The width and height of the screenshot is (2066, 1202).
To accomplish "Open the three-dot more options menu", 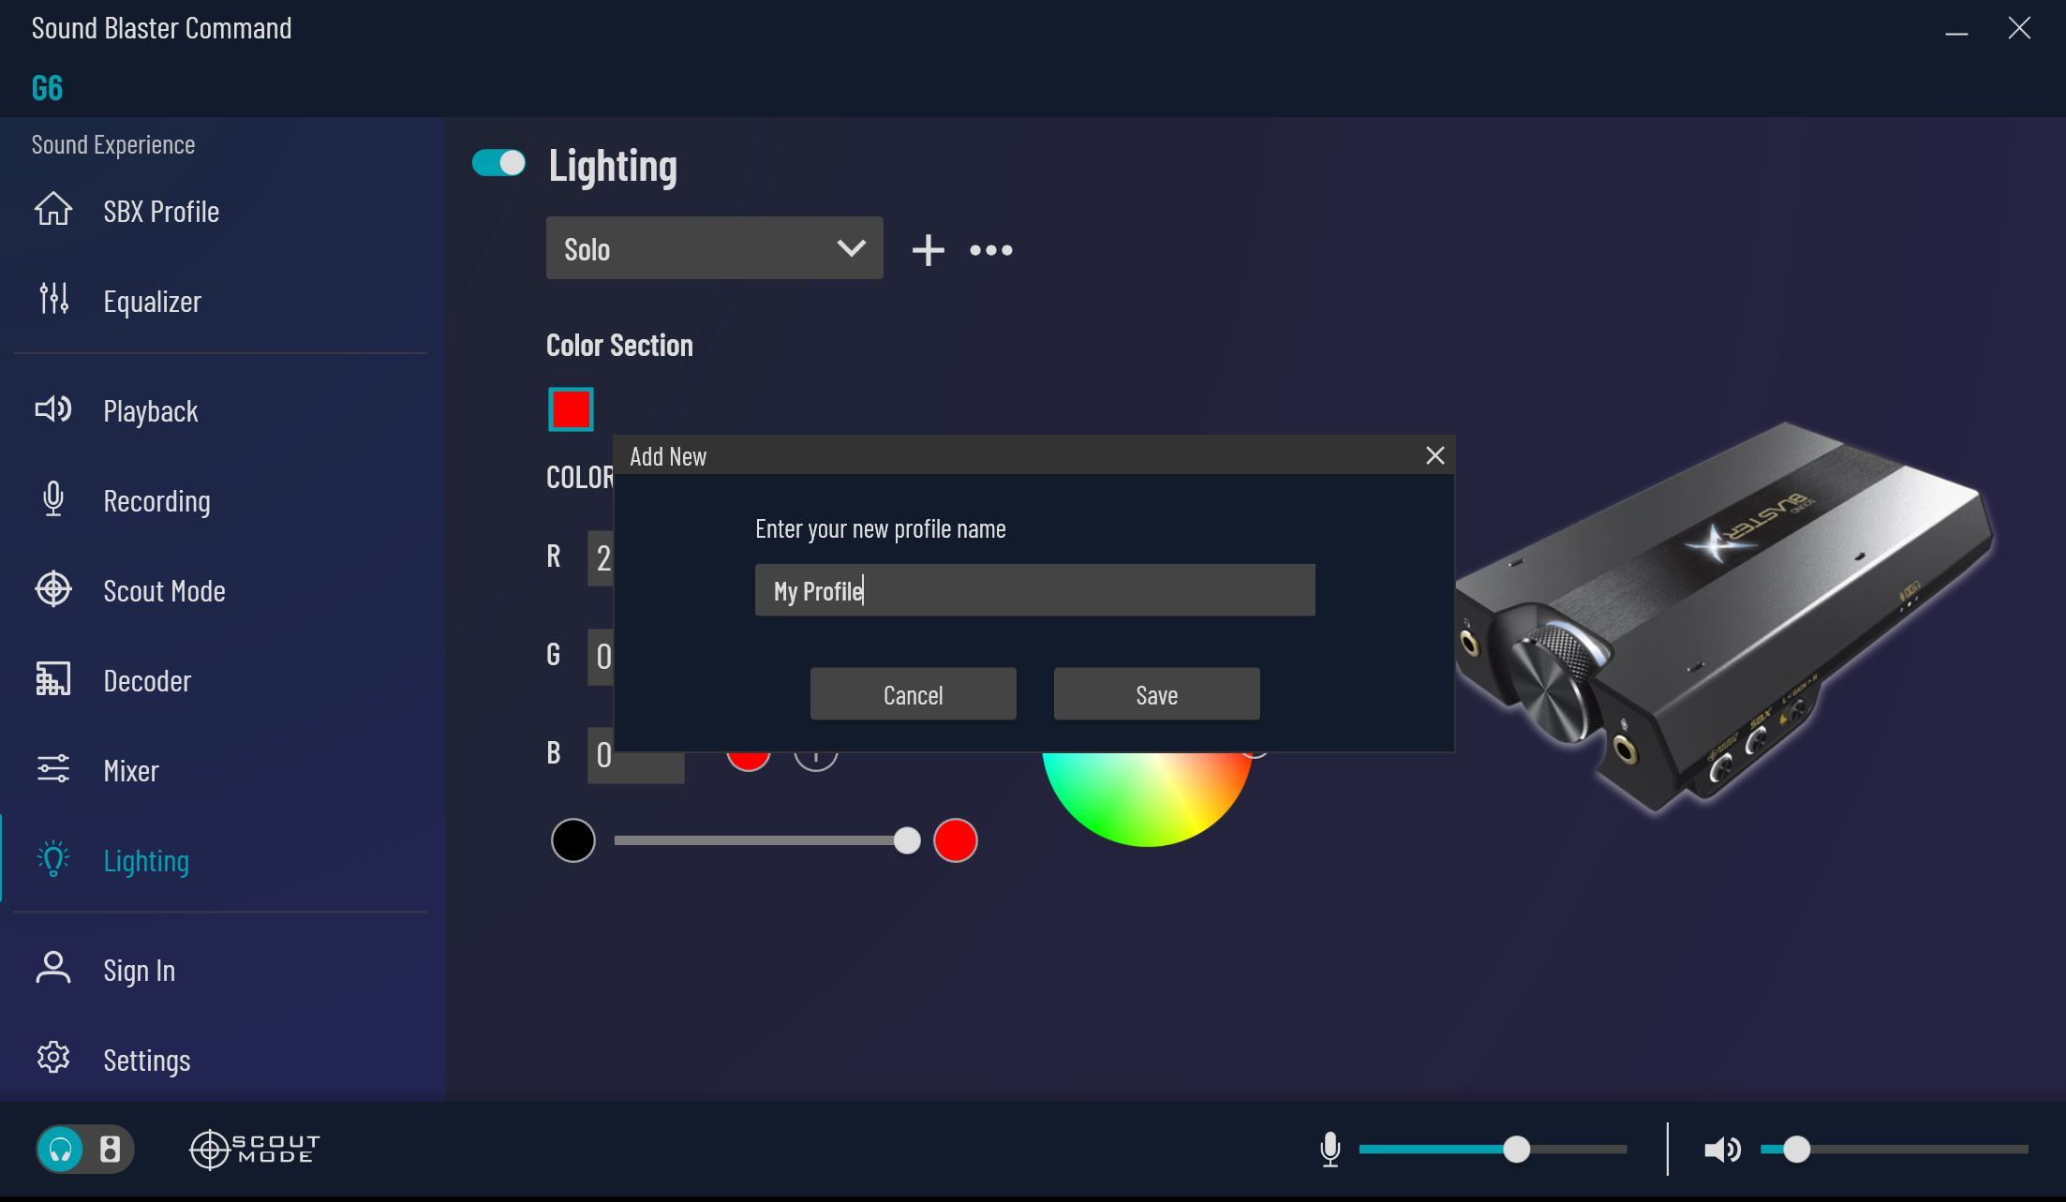I will pos(991,250).
